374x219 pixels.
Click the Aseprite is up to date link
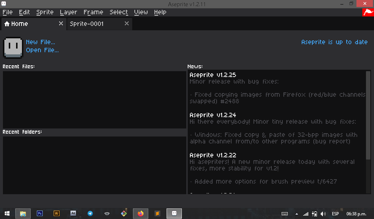click(334, 42)
